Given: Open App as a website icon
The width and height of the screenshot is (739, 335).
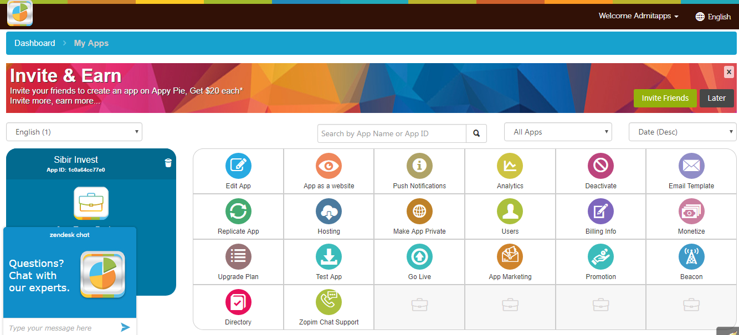Looking at the screenshot, I should point(329,166).
